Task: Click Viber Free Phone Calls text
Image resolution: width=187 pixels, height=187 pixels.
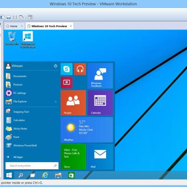Action: coord(72,153)
